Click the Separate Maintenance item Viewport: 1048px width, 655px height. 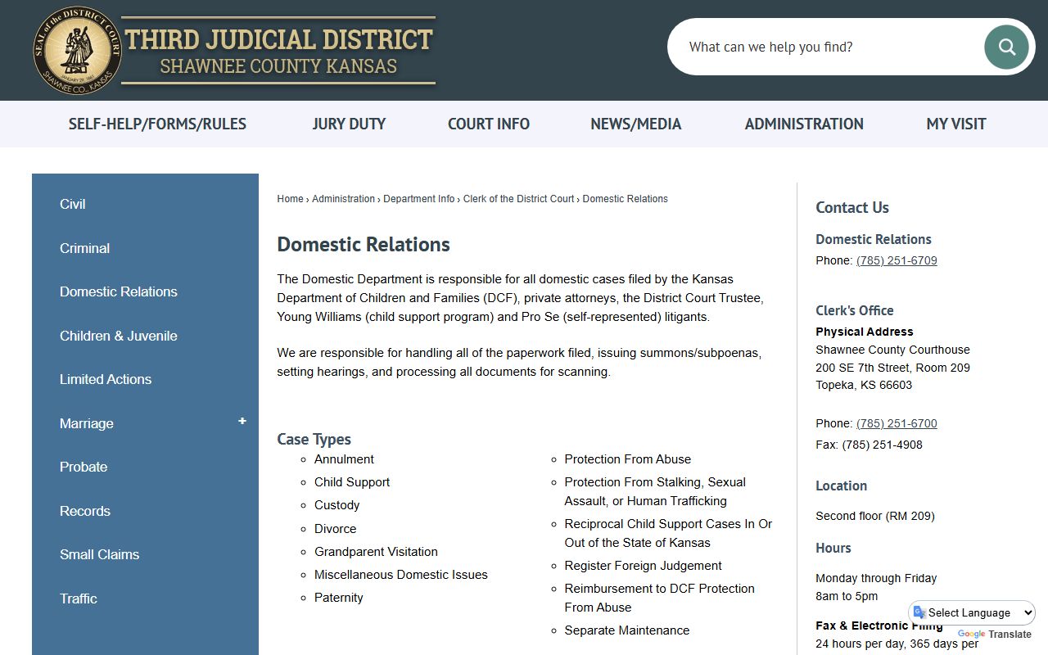tap(626, 630)
